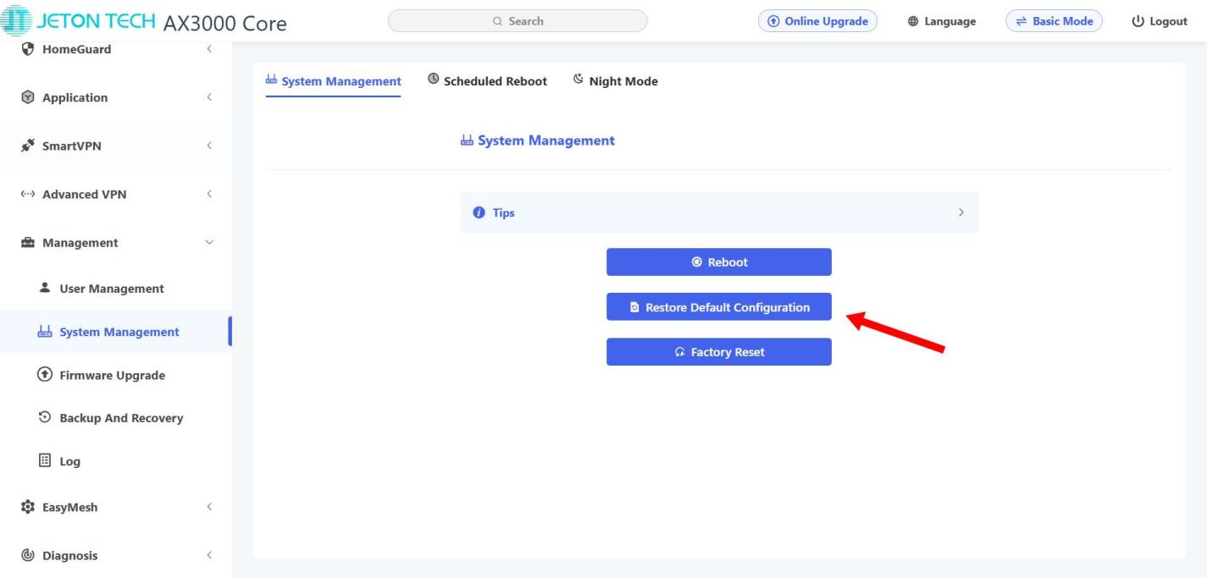Screen dimensions: 1207x578
Task: Focus the Search input field
Action: pyautogui.click(x=518, y=21)
